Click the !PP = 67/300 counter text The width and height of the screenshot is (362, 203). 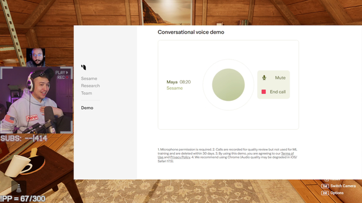[23, 198]
